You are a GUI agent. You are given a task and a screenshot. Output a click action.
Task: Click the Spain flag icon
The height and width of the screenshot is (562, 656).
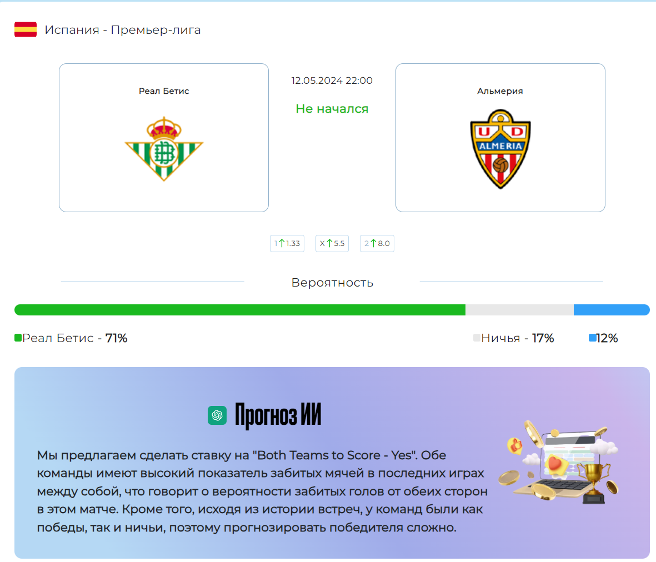click(26, 29)
